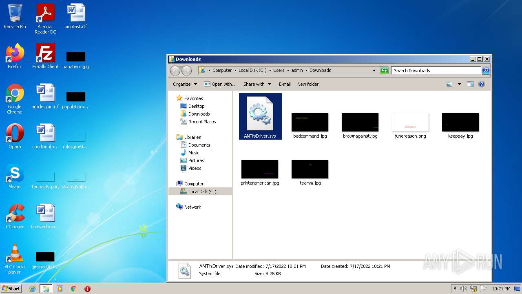522x294 pixels.
Task: Open Firefox desktop shortcut
Action: [x=15, y=56]
